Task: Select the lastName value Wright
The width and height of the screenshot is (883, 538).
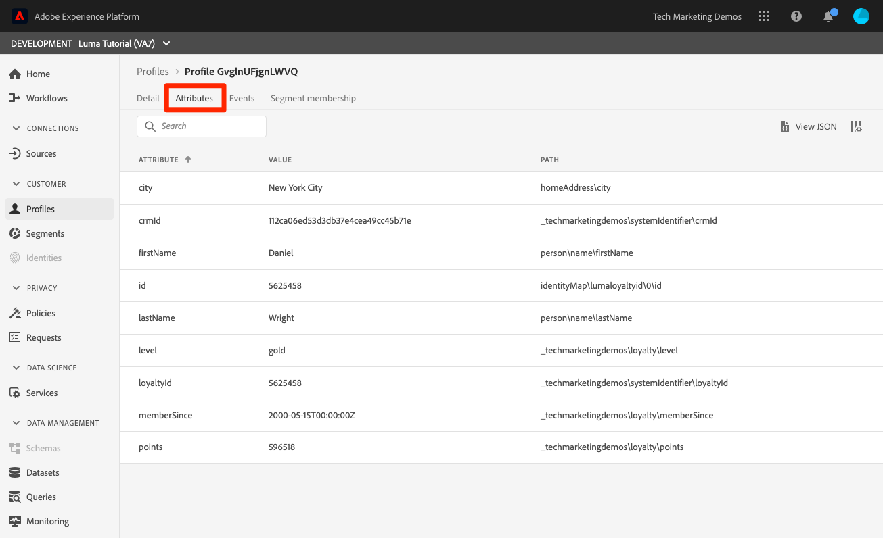Action: (281, 318)
